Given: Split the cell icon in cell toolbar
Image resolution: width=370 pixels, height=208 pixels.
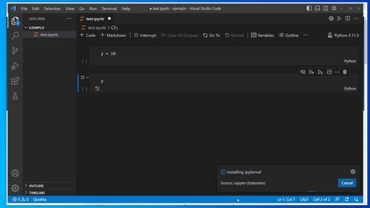Looking at the screenshot, I should tap(330, 72).
